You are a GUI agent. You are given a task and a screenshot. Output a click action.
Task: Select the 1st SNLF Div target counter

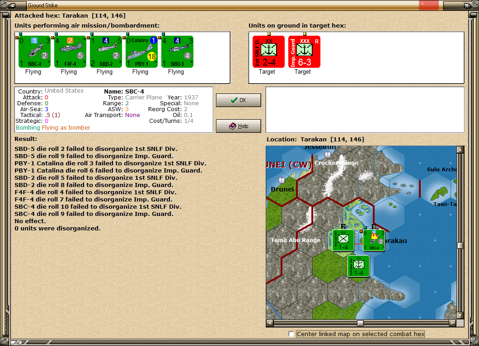point(268,51)
